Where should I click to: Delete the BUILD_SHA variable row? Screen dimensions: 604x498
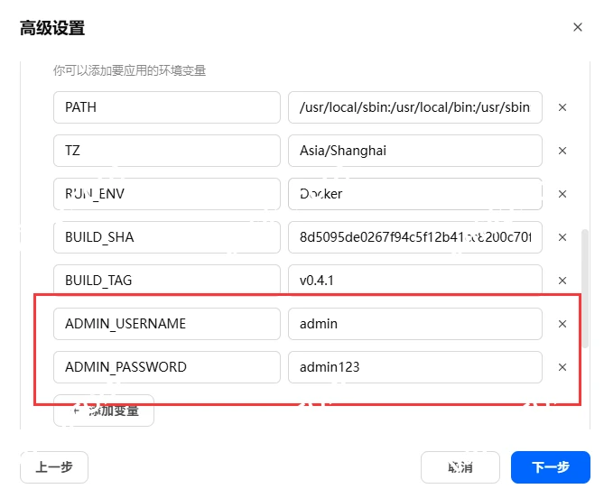coord(562,237)
